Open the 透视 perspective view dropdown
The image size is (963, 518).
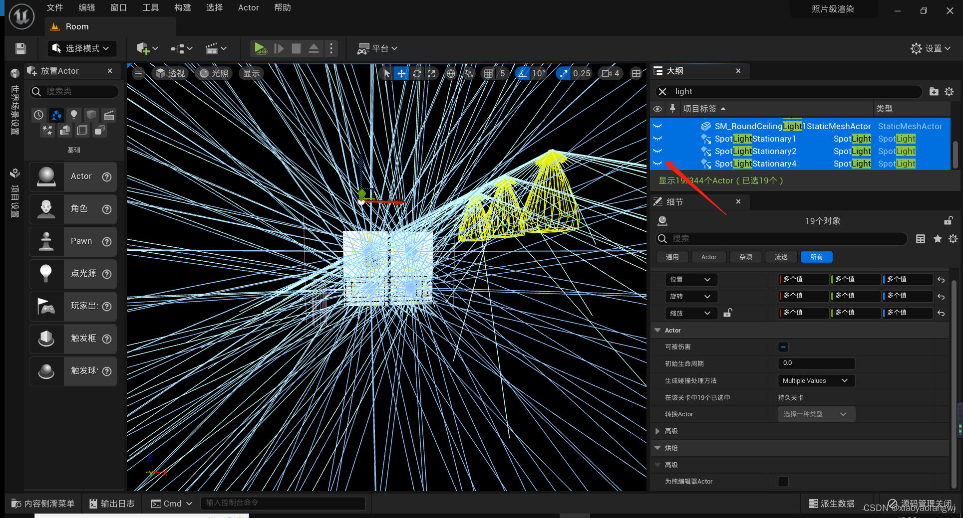[170, 73]
